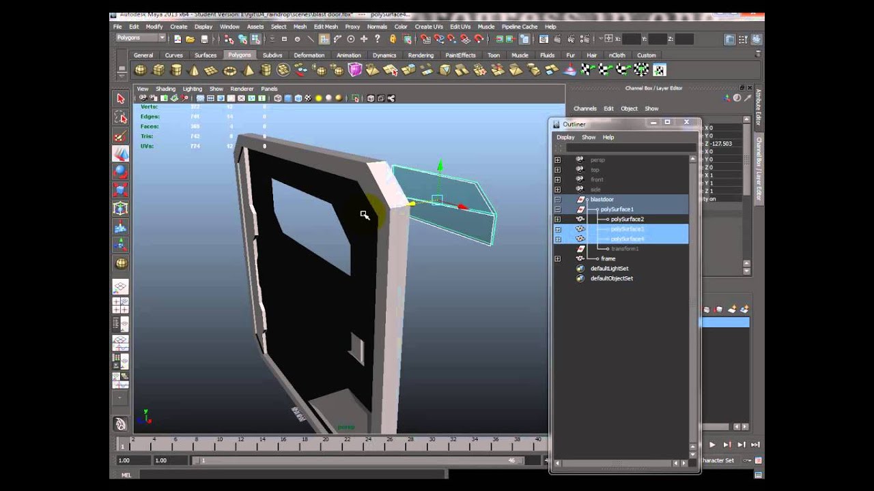Play the animation forward
Image resolution: width=874 pixels, height=491 pixels.
[712, 445]
